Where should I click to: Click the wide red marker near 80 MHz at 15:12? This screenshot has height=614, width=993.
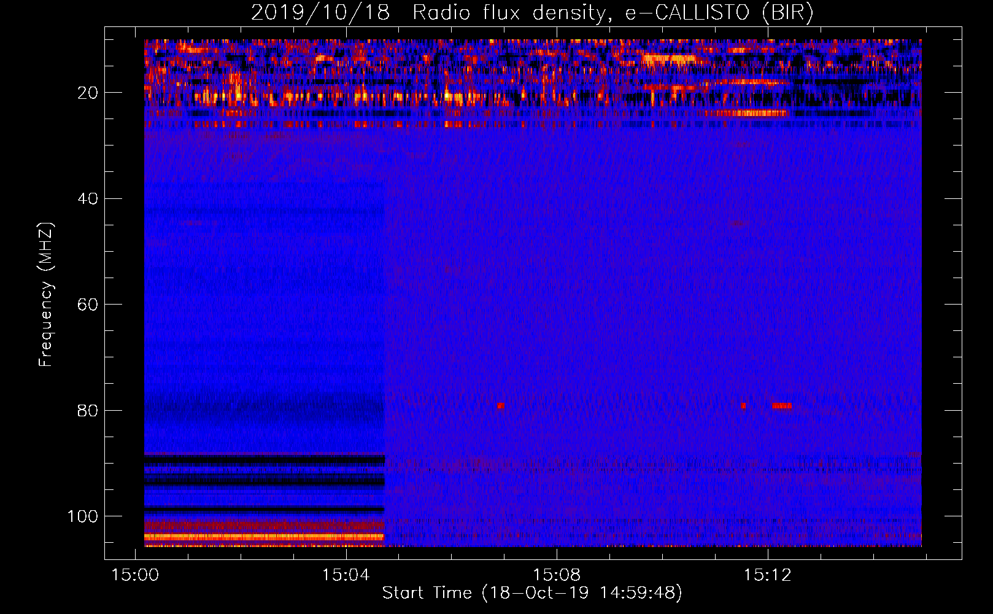(781, 406)
